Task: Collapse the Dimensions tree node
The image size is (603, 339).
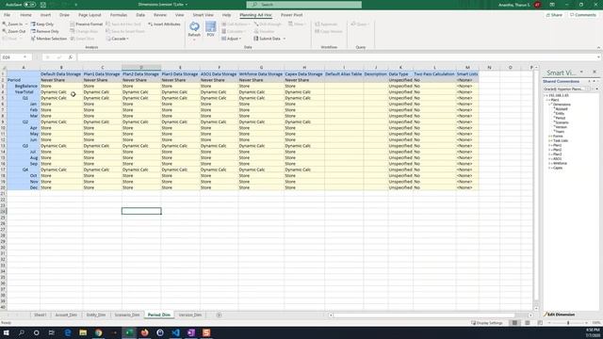Action: (550, 105)
